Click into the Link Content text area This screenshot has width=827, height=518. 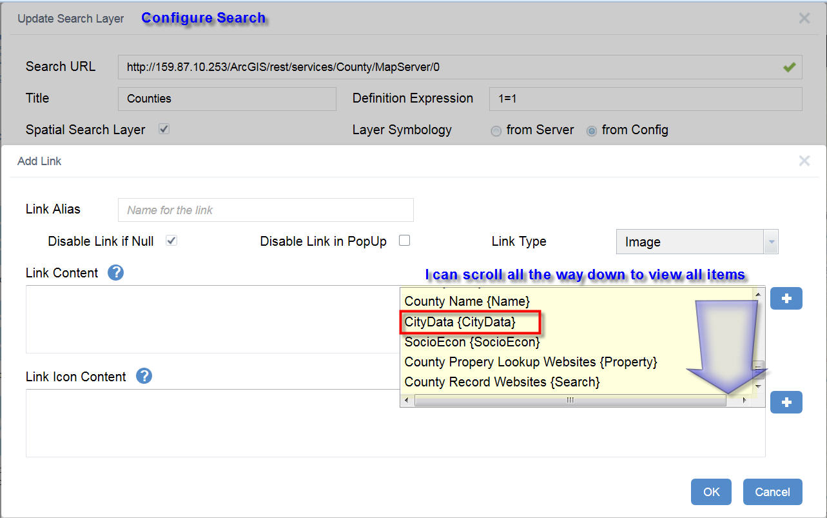pyautogui.click(x=213, y=319)
